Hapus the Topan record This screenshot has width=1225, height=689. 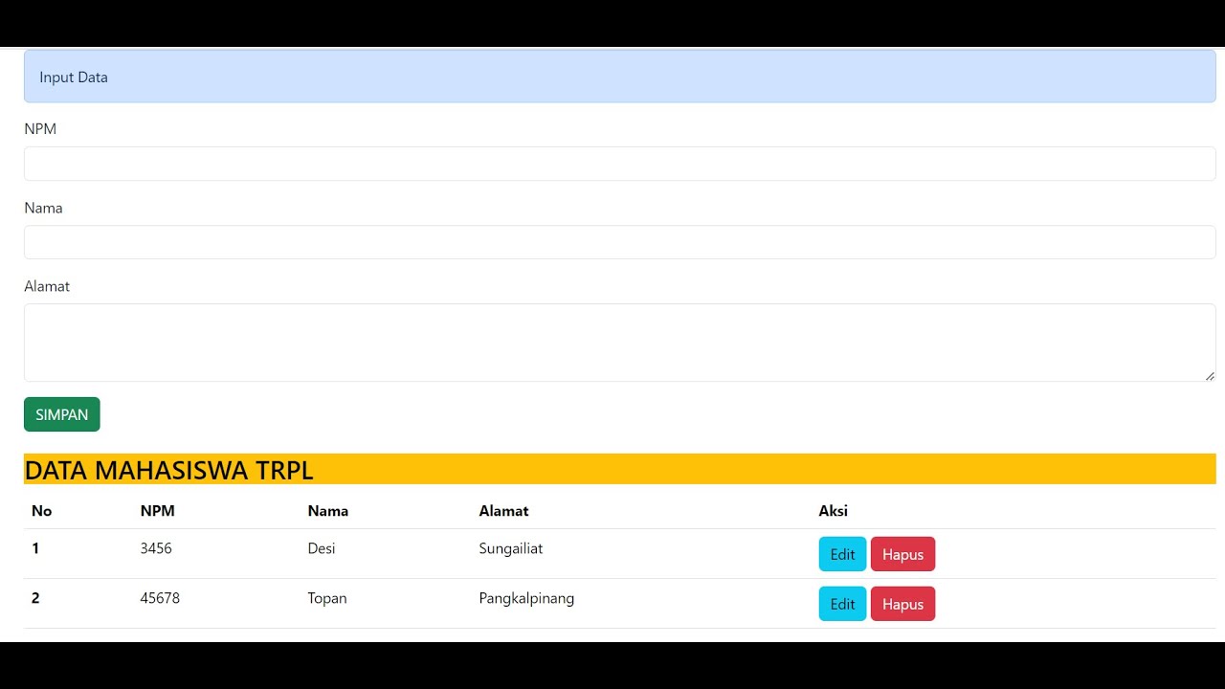tap(902, 604)
